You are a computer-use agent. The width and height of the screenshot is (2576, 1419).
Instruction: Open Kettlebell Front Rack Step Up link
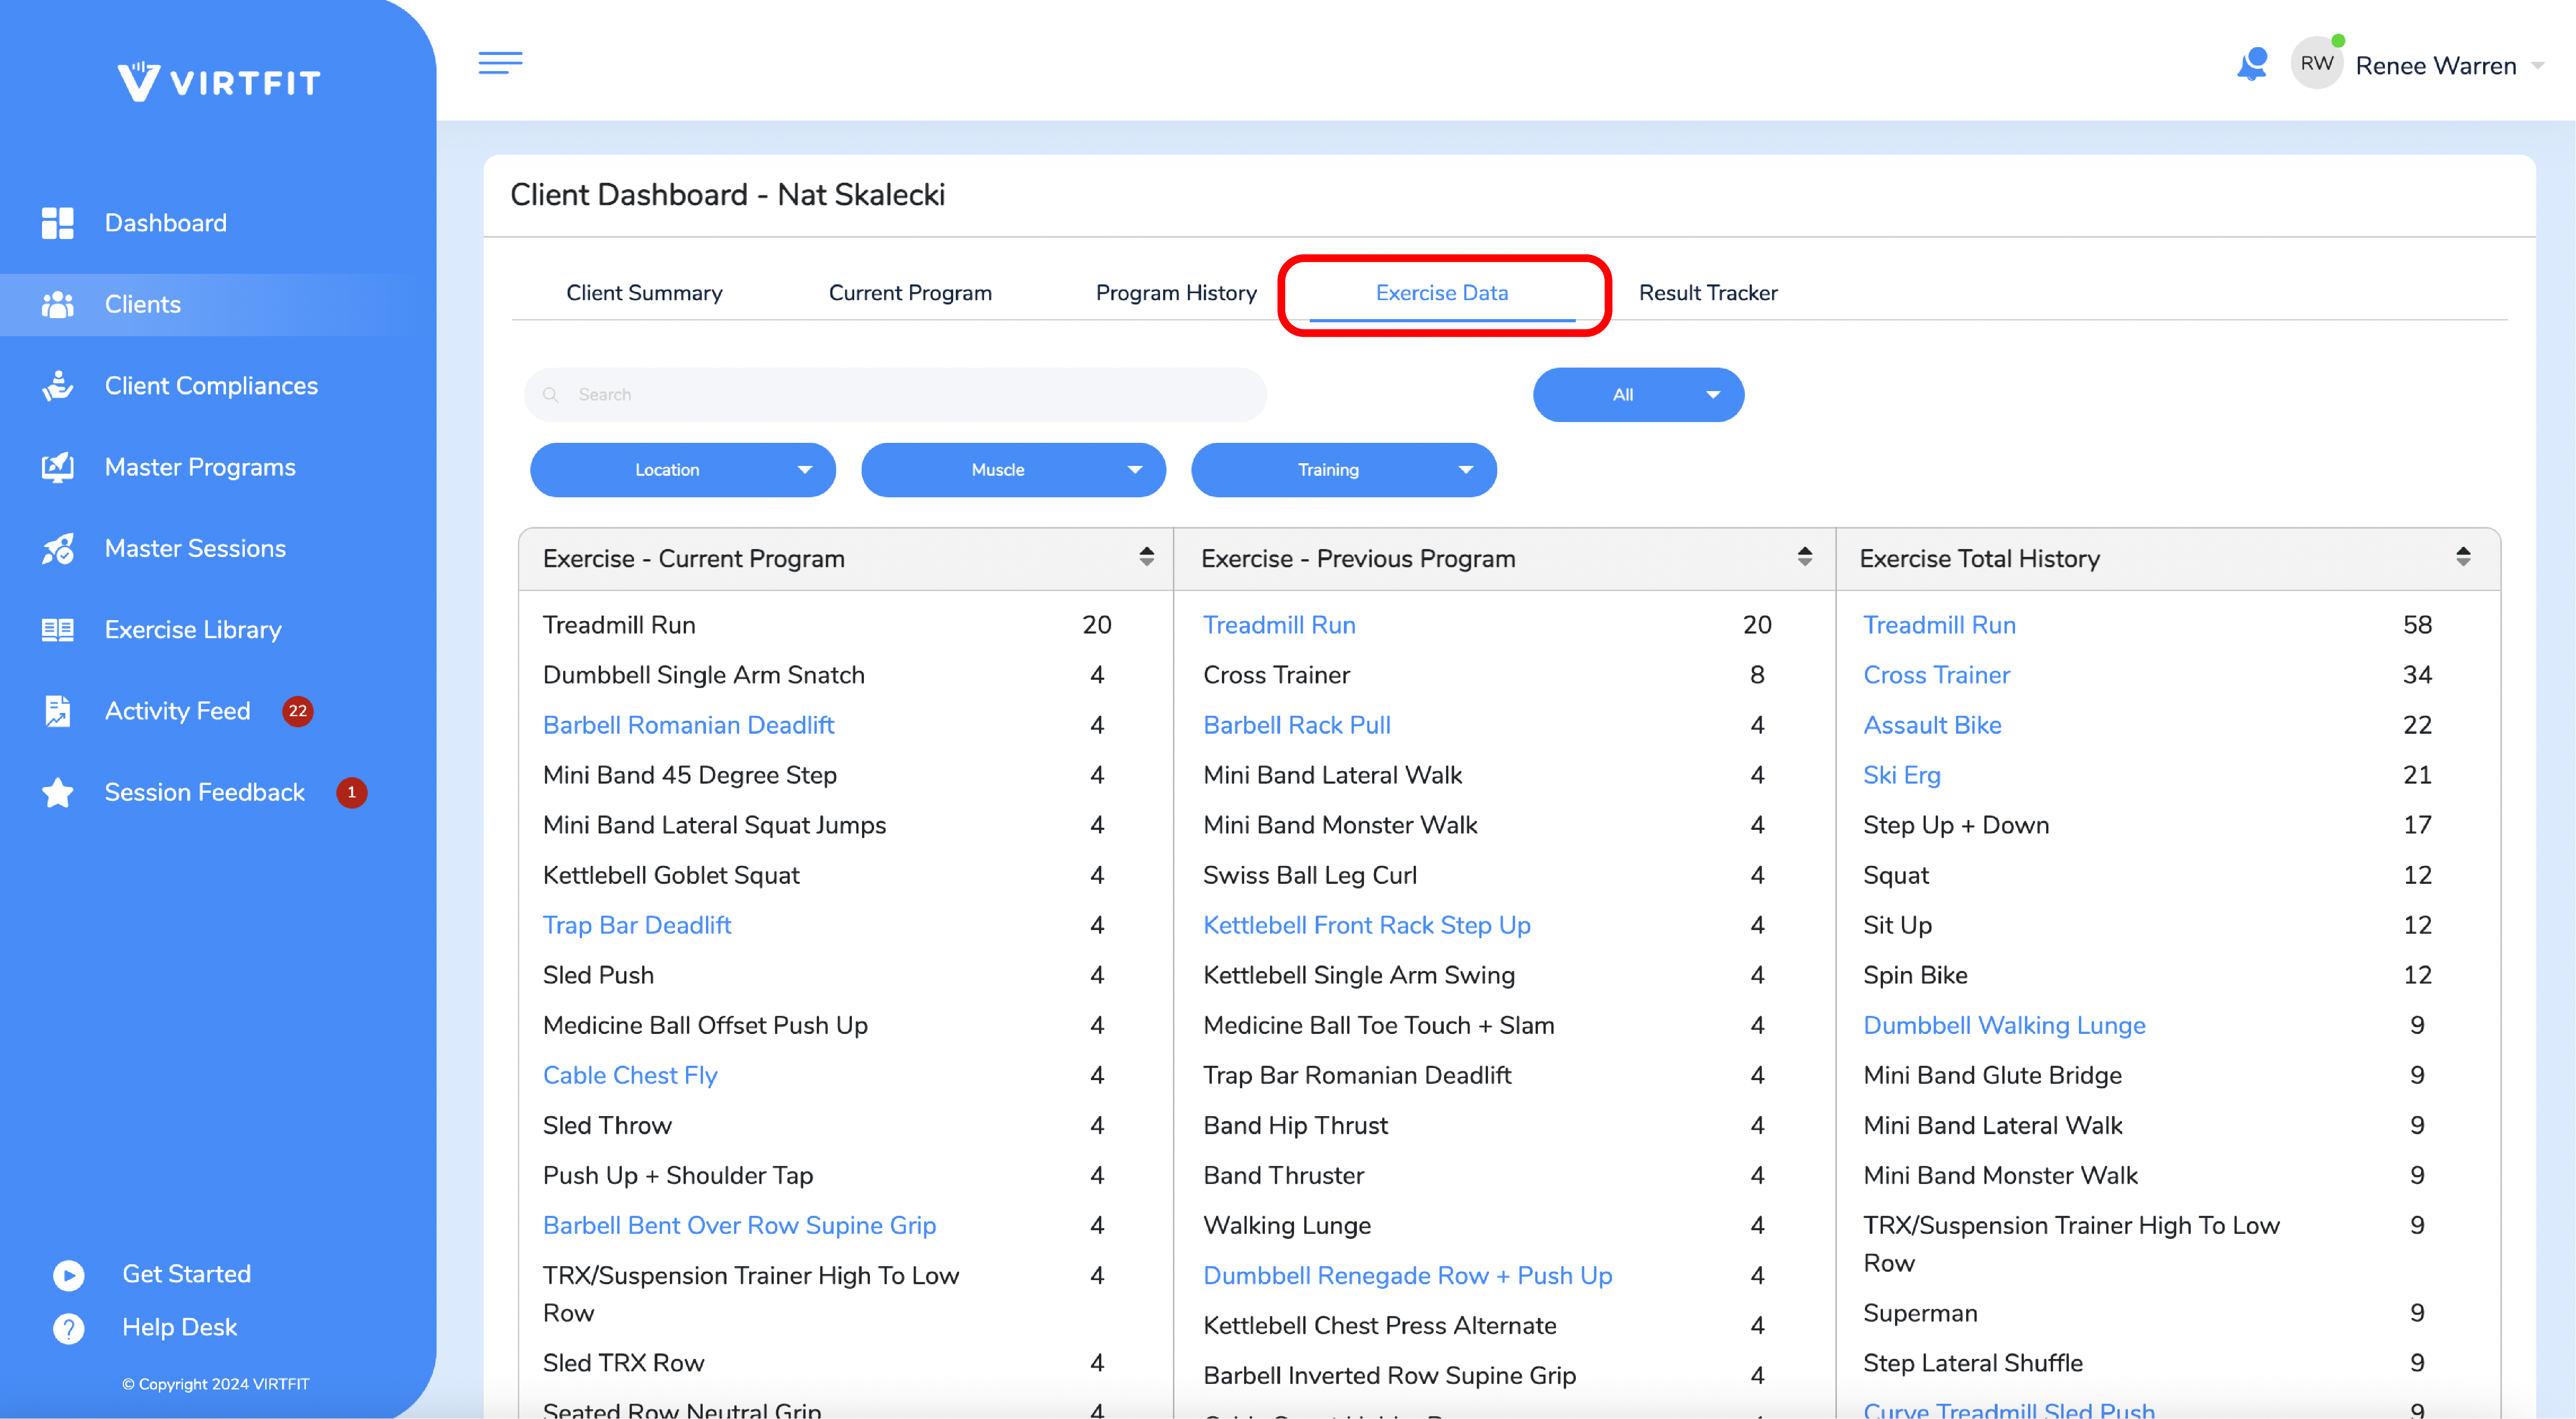(1367, 924)
